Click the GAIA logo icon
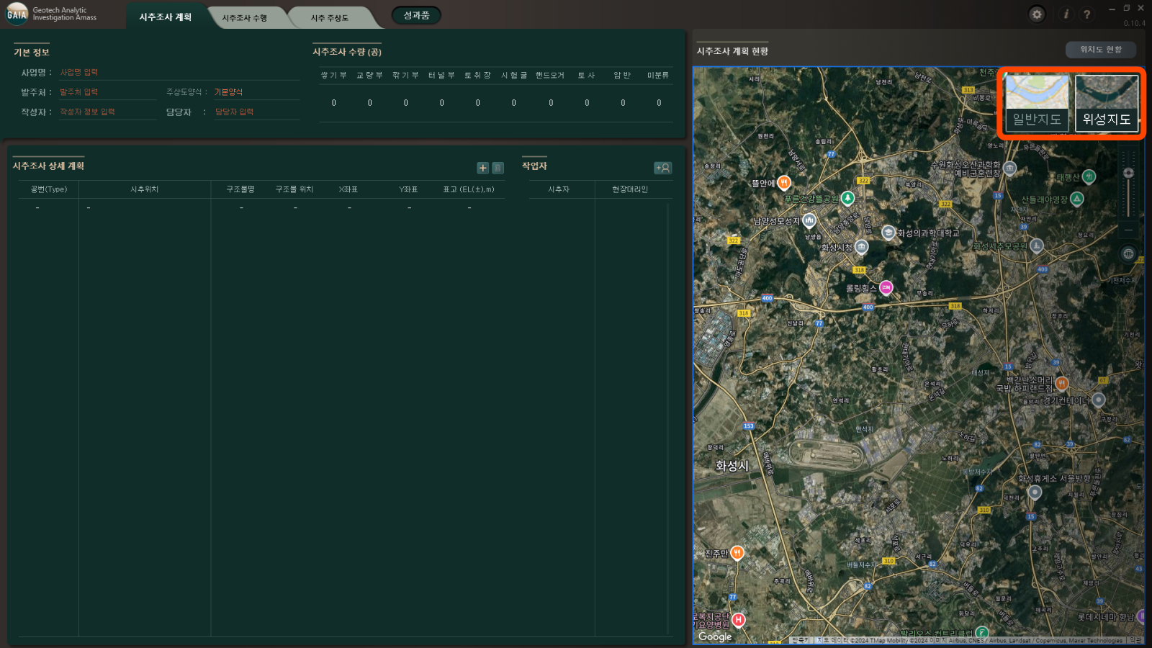 coord(17,14)
